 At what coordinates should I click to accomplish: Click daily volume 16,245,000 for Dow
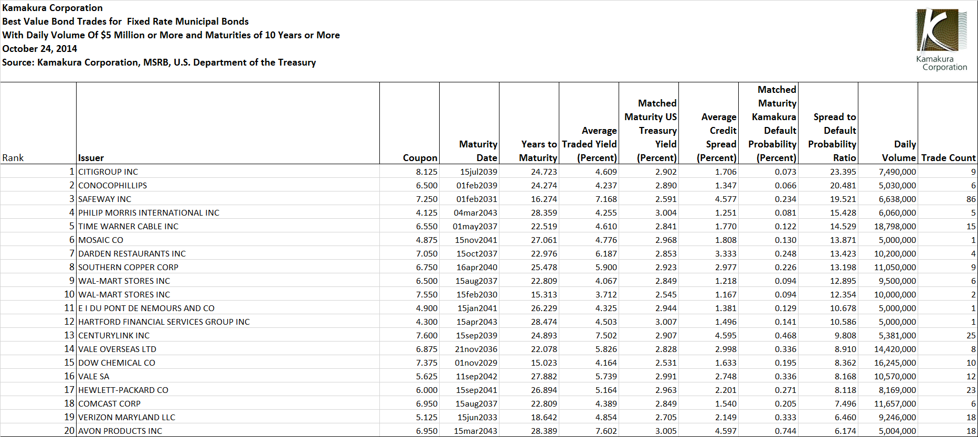click(x=895, y=363)
